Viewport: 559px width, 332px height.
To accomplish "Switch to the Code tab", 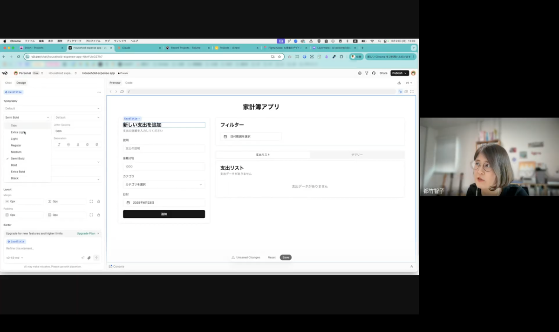I will coord(129,83).
